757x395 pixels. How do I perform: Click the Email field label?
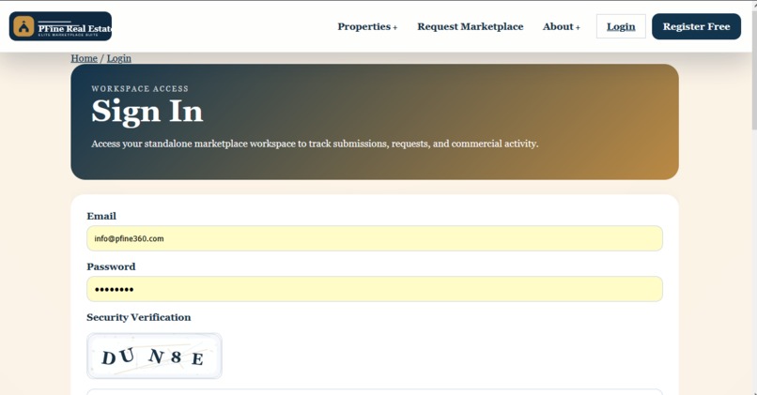101,216
